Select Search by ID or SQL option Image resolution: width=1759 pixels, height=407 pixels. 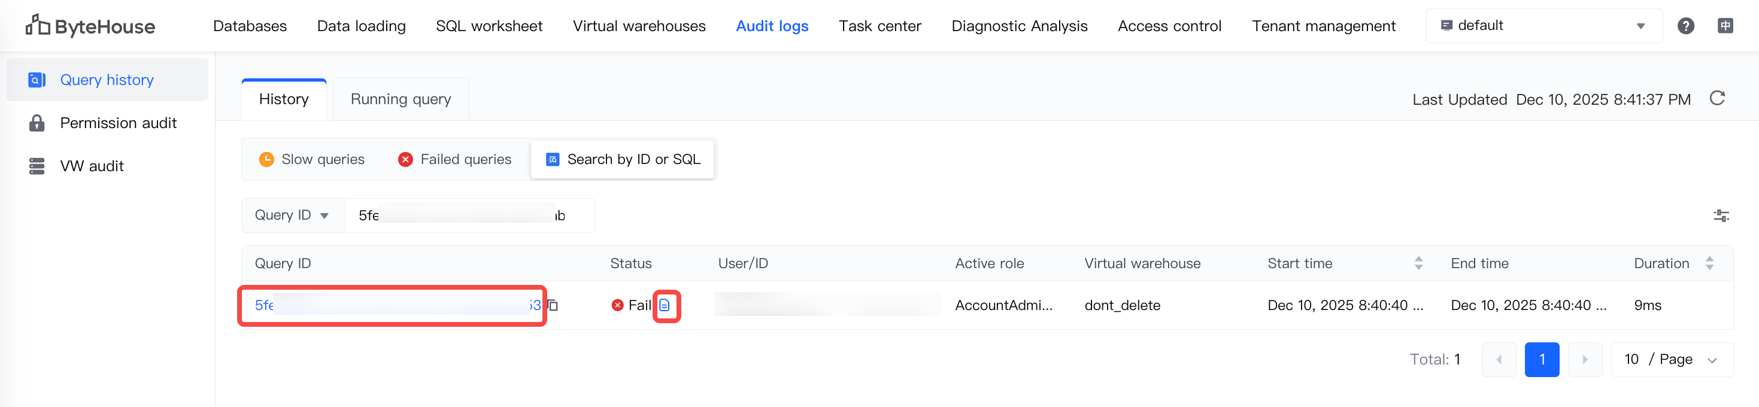623,159
